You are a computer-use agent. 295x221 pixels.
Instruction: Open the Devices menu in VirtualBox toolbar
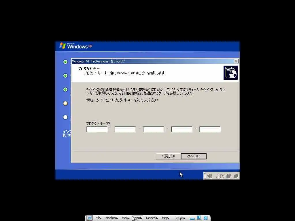coord(152,218)
